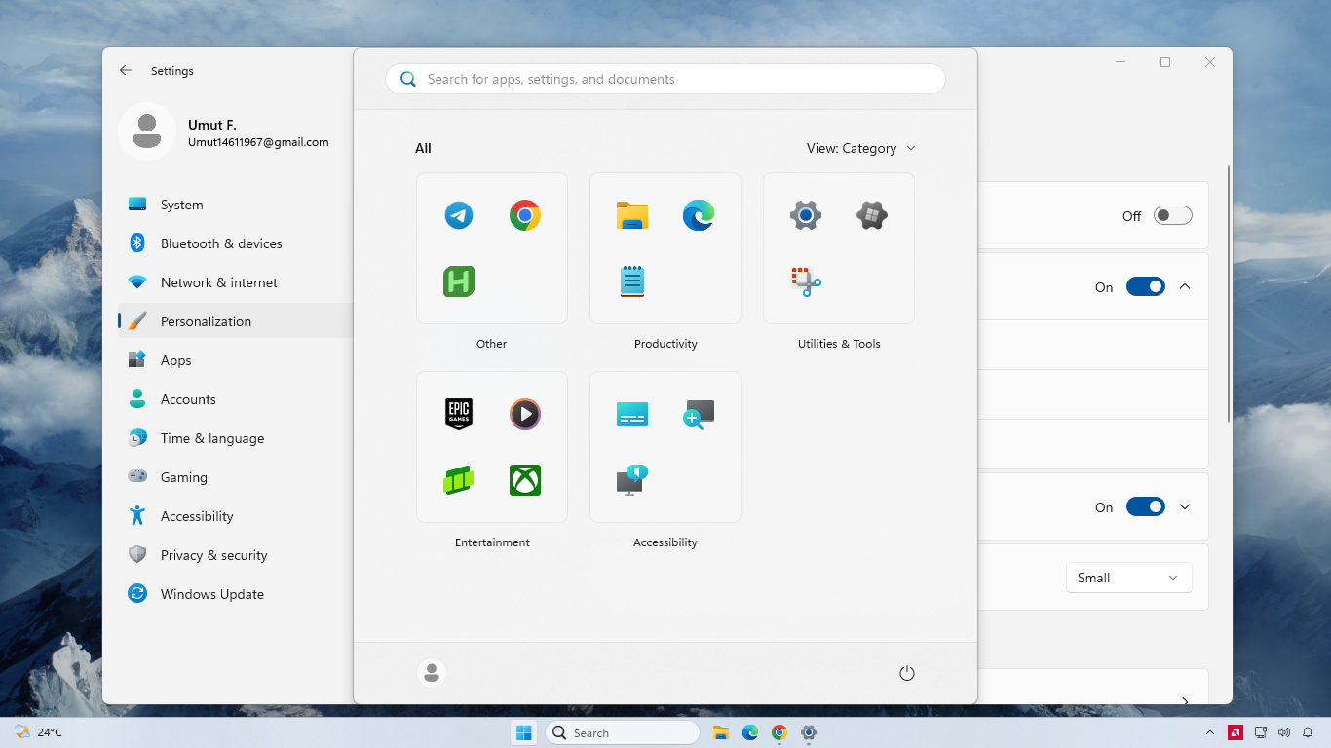Image resolution: width=1331 pixels, height=748 pixels.
Task: Click the Start menu search field
Action: point(665,79)
